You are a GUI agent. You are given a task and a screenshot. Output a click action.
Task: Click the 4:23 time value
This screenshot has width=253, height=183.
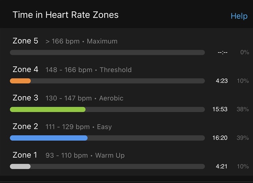[222, 81]
